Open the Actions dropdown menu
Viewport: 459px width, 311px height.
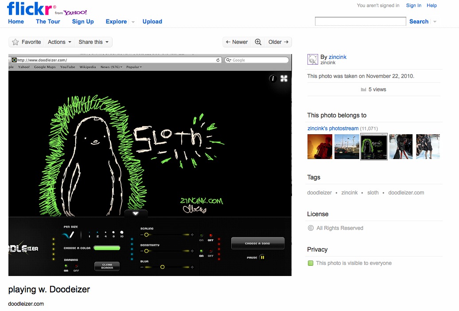[59, 42]
